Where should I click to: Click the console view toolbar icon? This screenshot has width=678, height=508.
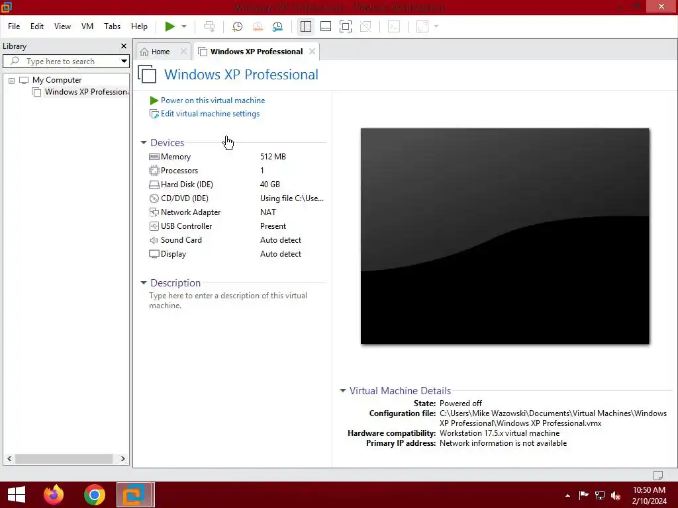(x=394, y=26)
